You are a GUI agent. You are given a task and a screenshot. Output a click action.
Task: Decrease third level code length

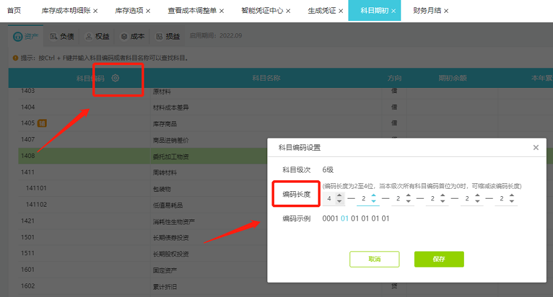pos(409,201)
